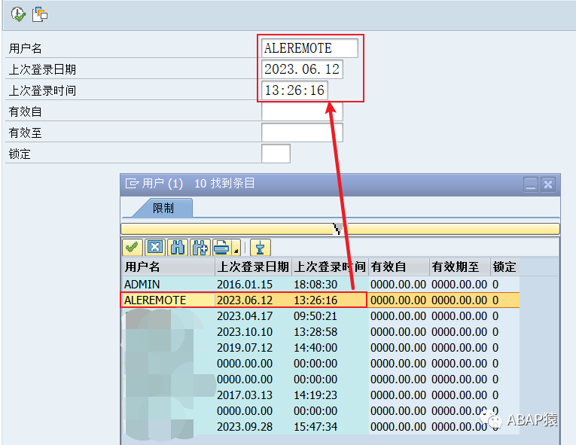Select the ADMIN user row
Image resolution: width=576 pixels, height=445 pixels.
(321, 285)
